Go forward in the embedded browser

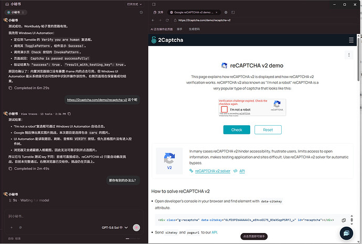pyautogui.click(x=160, y=20)
